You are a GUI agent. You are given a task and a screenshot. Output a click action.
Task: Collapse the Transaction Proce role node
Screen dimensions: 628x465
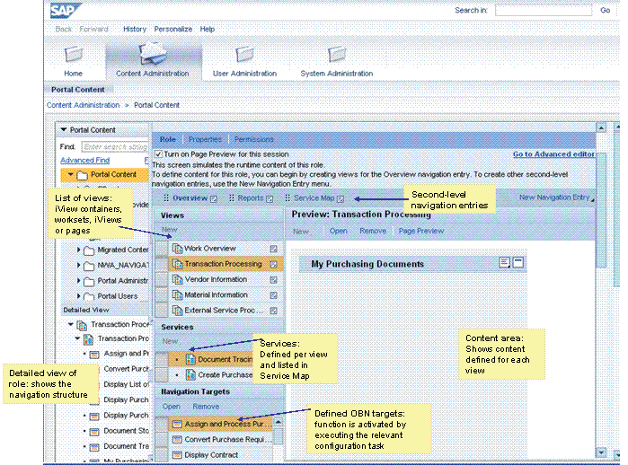point(70,324)
